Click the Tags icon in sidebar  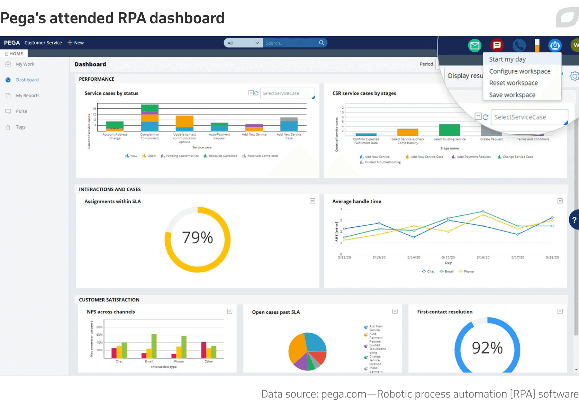click(x=8, y=127)
